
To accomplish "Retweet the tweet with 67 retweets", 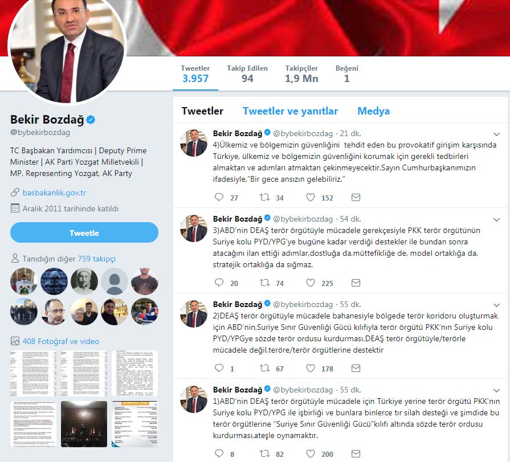I will [x=264, y=368].
